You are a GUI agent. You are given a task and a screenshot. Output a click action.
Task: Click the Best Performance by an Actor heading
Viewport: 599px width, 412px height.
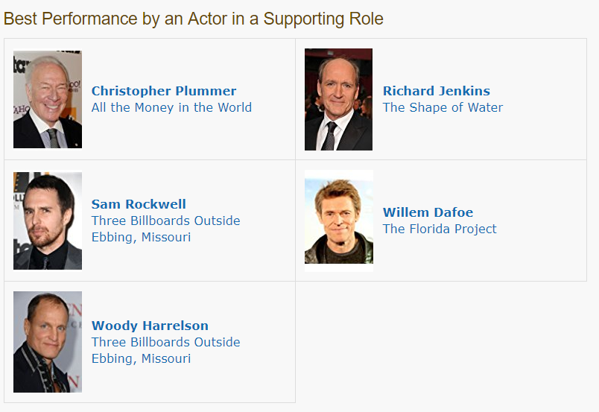pos(194,19)
